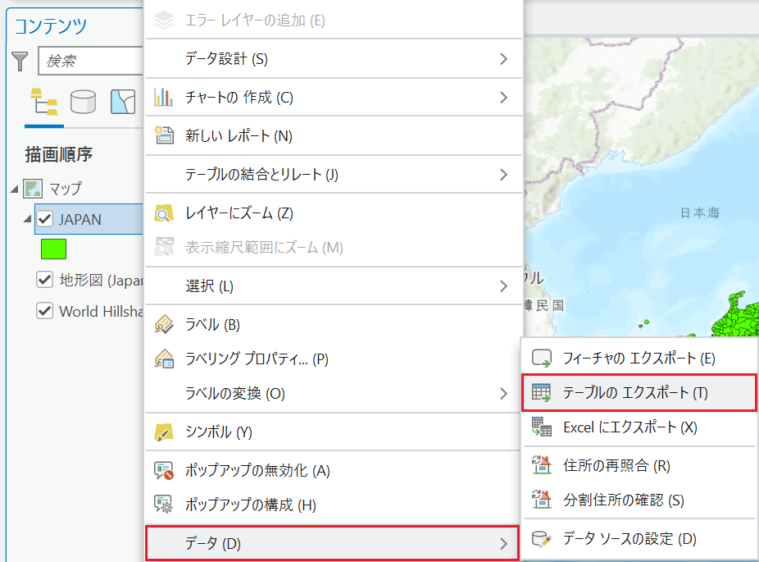Uncheck the JAPAN layer visibility checkbox
This screenshot has width=759, height=562.
(44, 219)
